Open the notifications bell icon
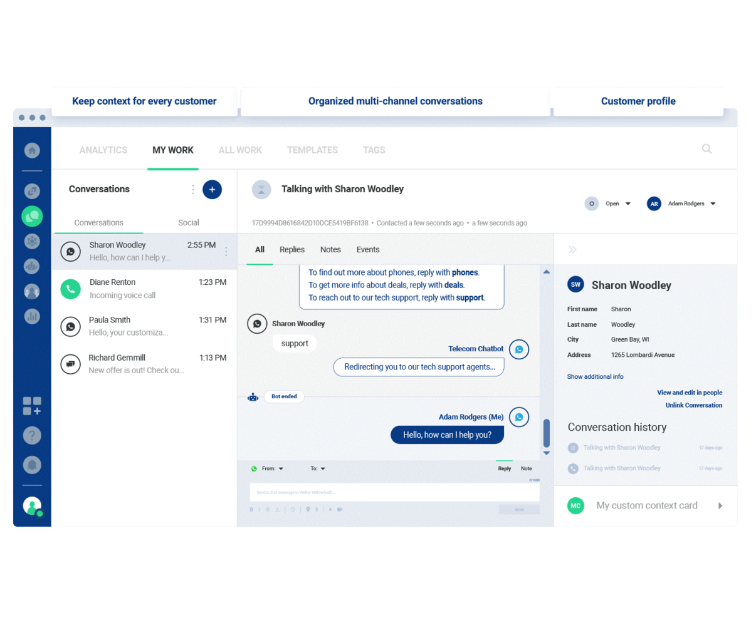 coord(31,465)
